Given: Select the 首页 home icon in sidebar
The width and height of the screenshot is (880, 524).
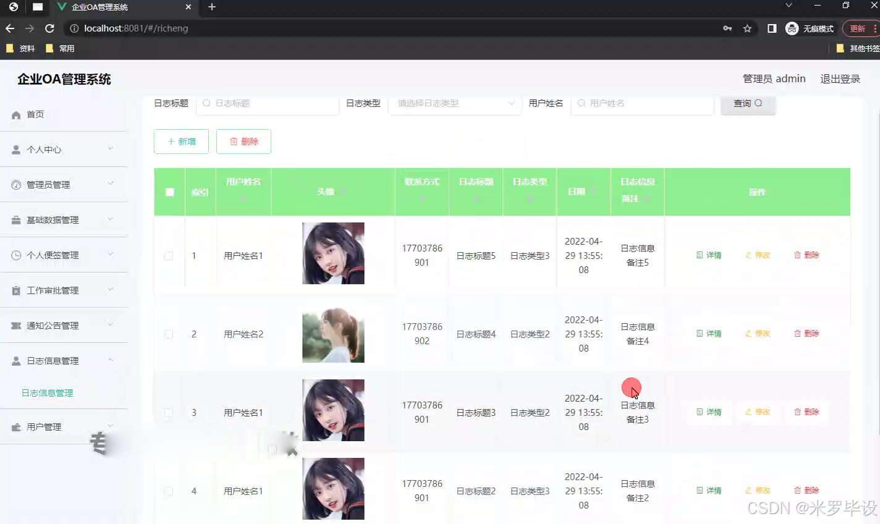Looking at the screenshot, I should click(17, 114).
